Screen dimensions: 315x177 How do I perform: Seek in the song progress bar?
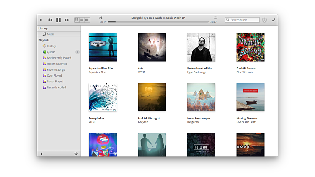(158, 22)
